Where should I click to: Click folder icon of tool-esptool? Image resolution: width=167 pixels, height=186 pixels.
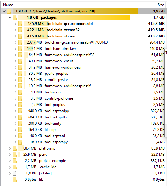[x=20, y=136]
